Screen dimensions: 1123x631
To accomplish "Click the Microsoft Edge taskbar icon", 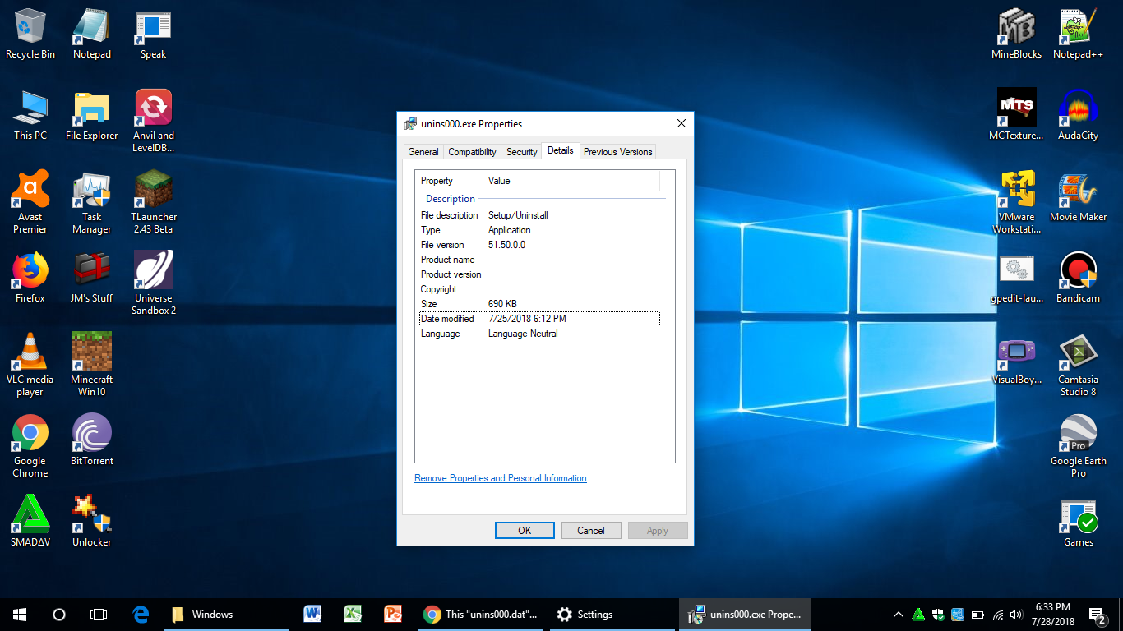I will pyautogui.click(x=141, y=614).
